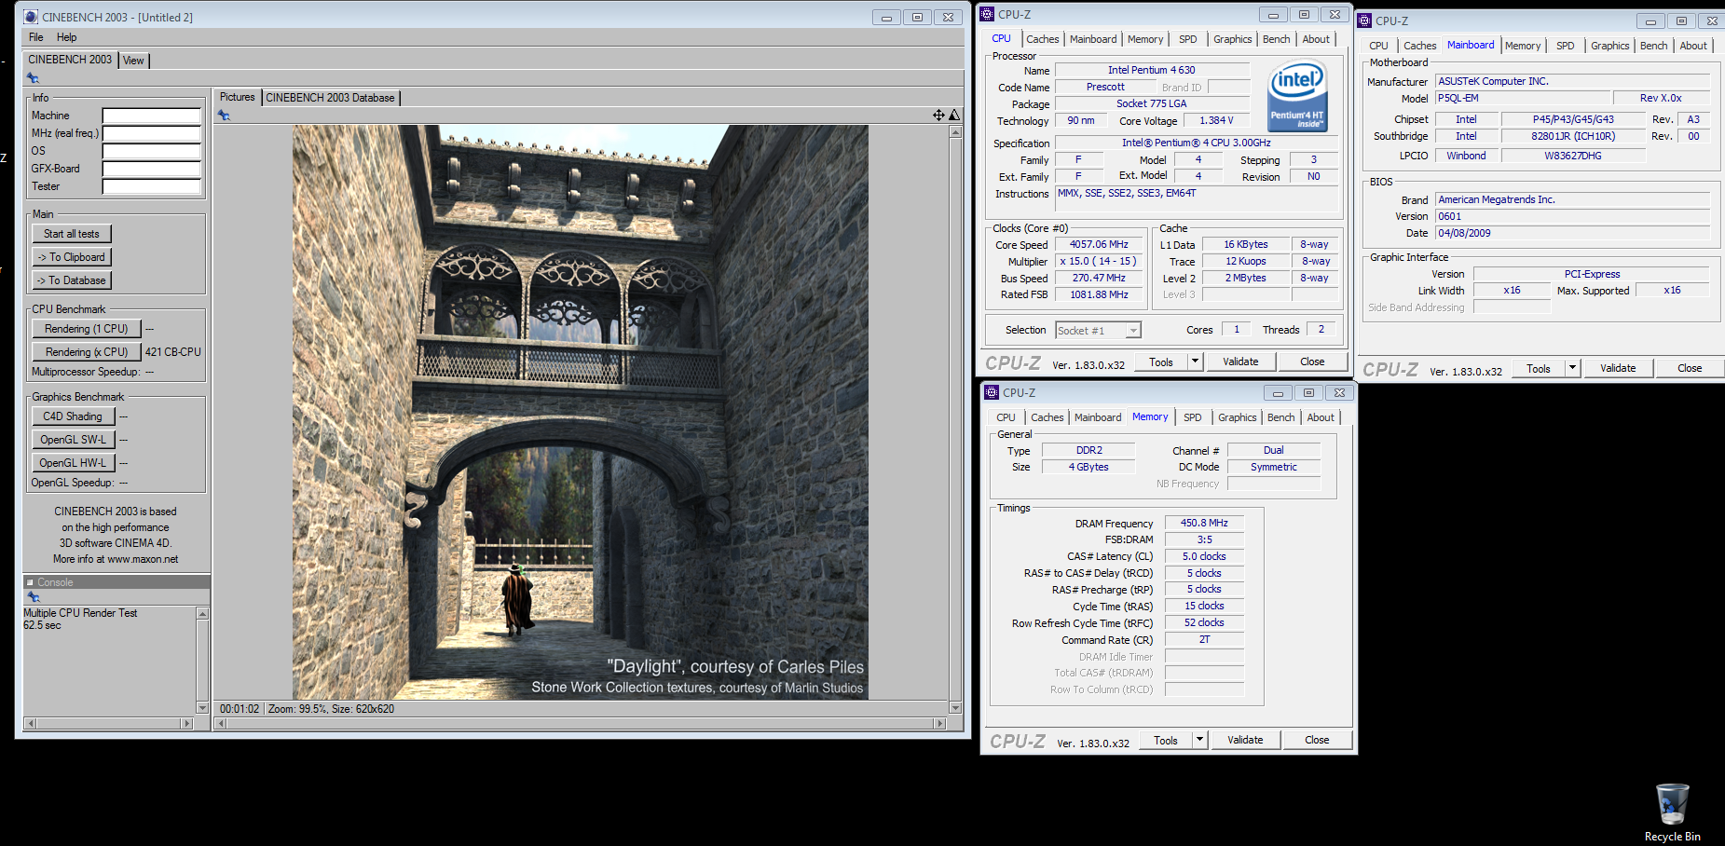Click Validate in CPU tab window
The width and height of the screenshot is (1725, 846).
(1240, 362)
